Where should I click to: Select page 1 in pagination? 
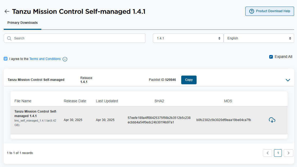pyautogui.click(x=278, y=153)
